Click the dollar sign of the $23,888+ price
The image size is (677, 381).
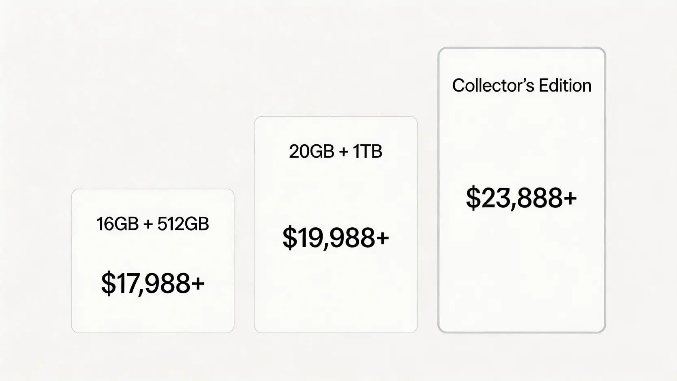click(473, 198)
